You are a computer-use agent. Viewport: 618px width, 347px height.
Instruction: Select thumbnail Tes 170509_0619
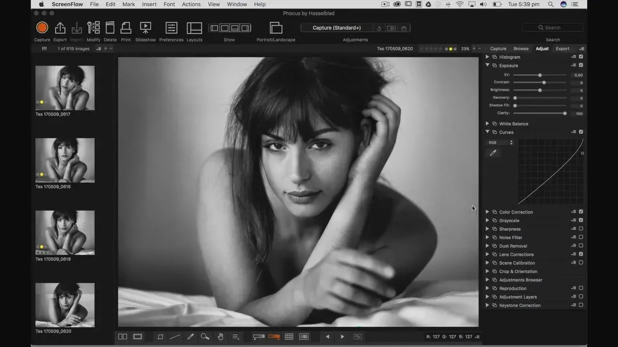65,233
